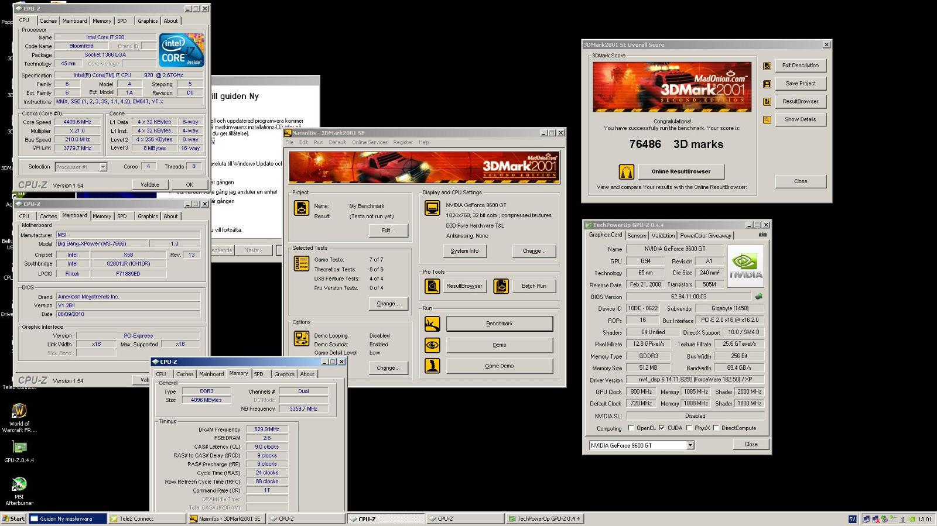Screen dimensions: 937x526
Task: Click the Intel Core i7 logo in CPU-Z
Action: [182, 50]
